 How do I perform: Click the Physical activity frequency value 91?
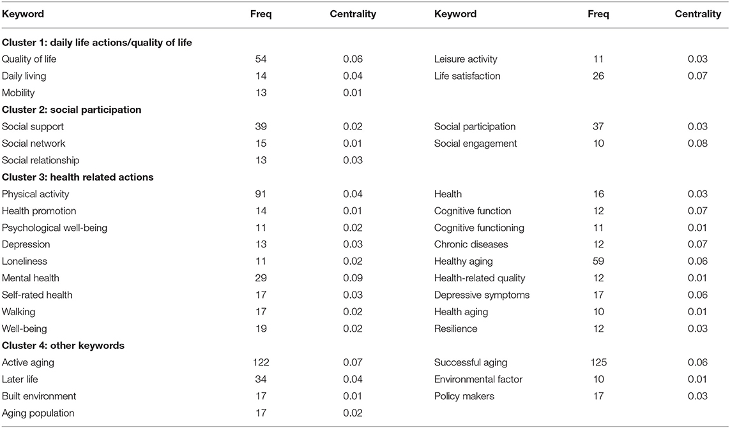261,194
